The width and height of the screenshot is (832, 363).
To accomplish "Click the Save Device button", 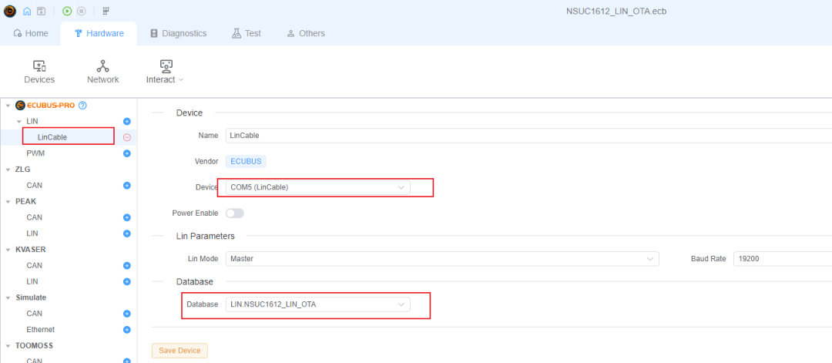I will coord(179,351).
